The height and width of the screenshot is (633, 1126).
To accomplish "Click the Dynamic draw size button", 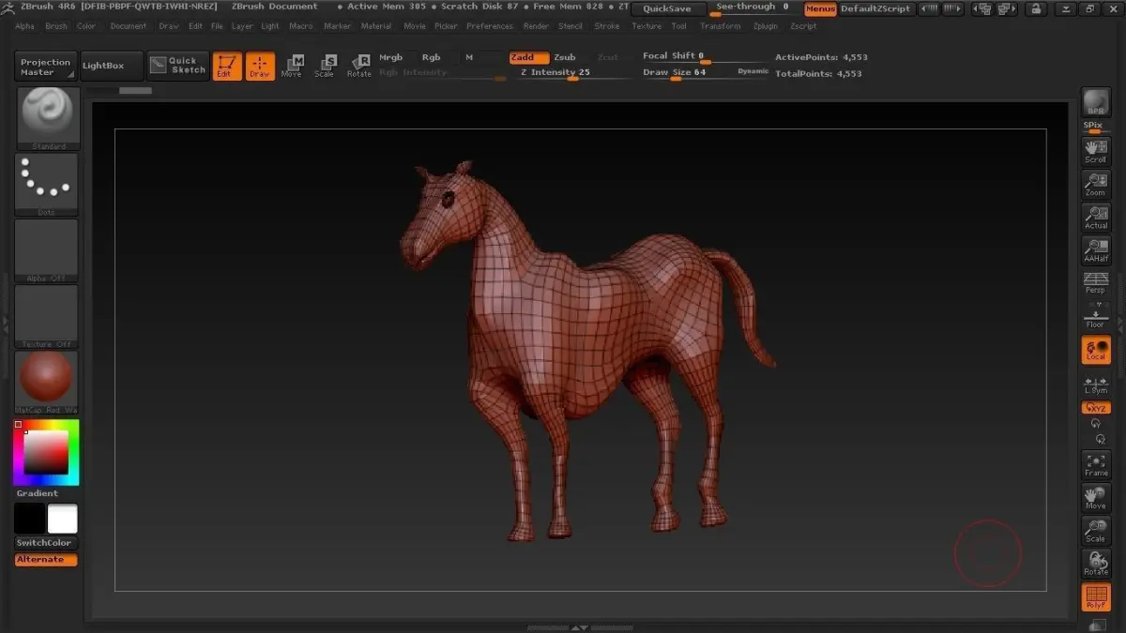I will click(x=753, y=71).
